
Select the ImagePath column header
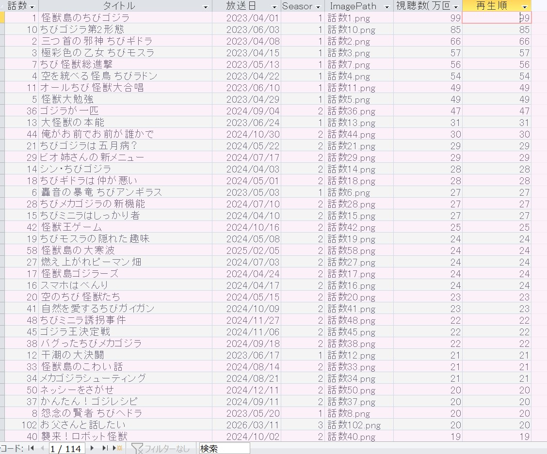click(359, 6)
